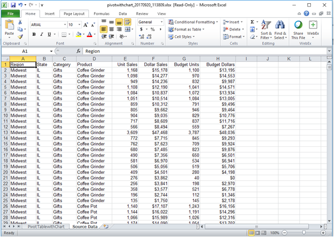Click the Name Box showing A1
The height and width of the screenshot is (237, 334).
pos(24,51)
